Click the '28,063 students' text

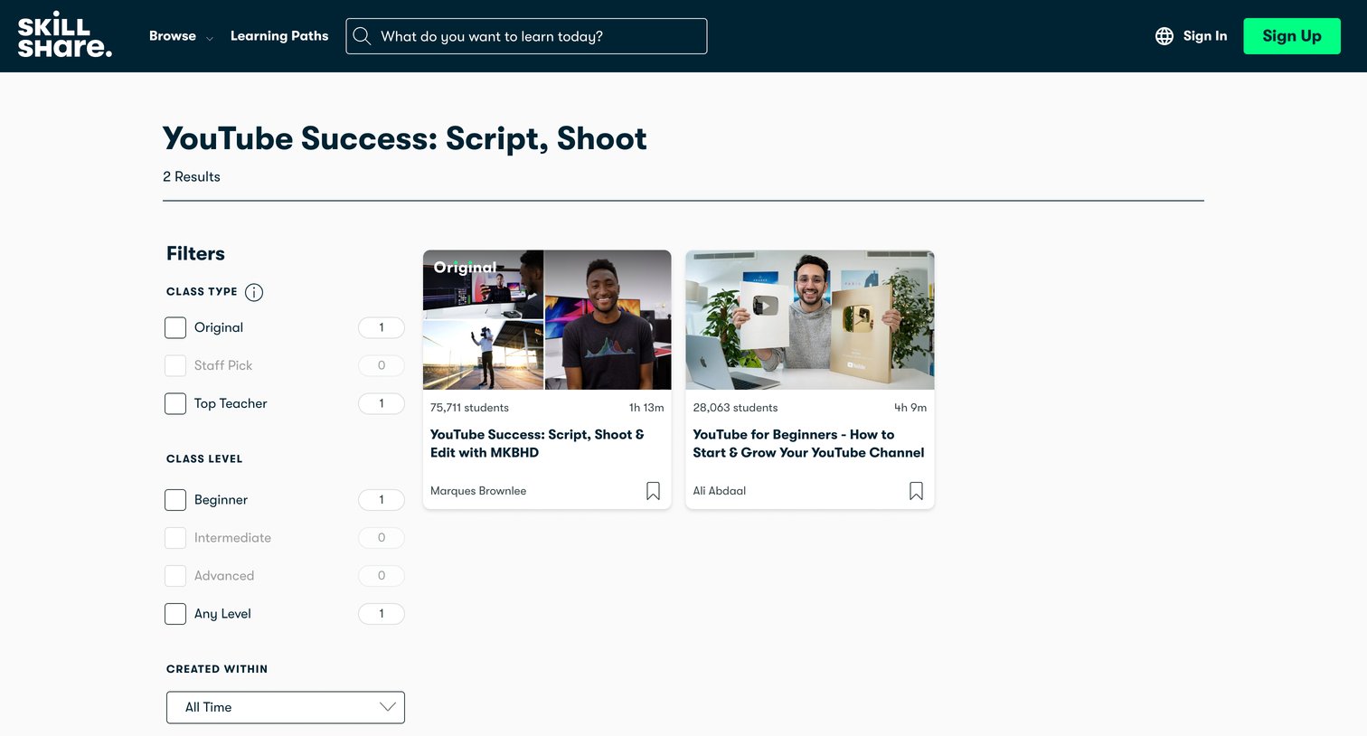pyautogui.click(x=735, y=408)
